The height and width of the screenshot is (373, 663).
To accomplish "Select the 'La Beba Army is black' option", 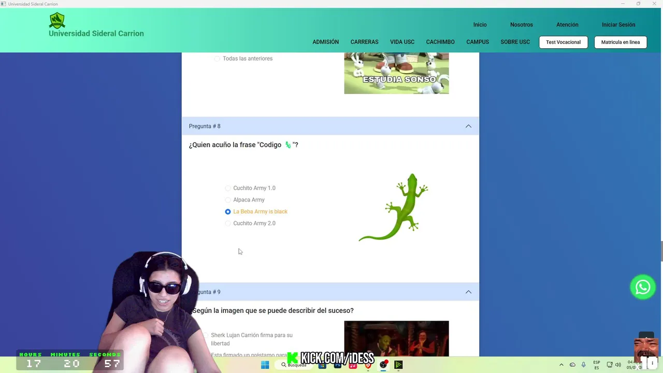I will click(x=228, y=211).
